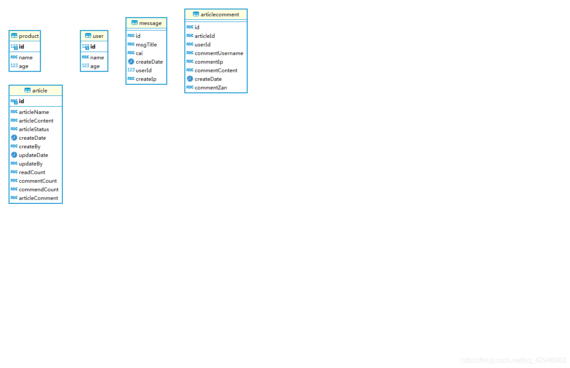
Task: Click numeric icon of message userId
Action: [x=131, y=70]
